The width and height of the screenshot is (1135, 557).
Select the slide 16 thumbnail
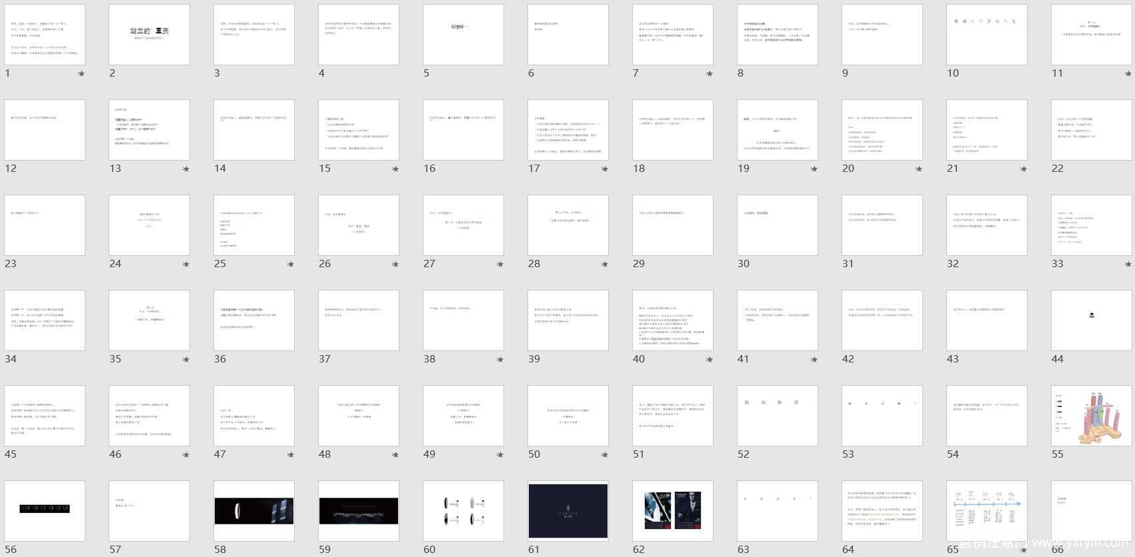pos(463,130)
